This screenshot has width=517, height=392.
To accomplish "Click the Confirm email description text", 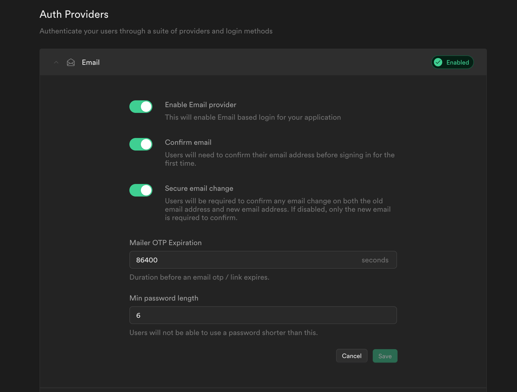I will click(x=279, y=159).
